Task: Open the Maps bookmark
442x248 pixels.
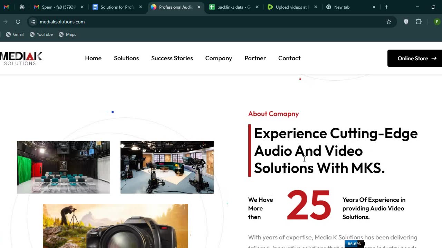Action: [67, 34]
